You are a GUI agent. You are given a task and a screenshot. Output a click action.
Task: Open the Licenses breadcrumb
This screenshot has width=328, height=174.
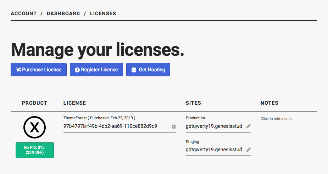(103, 13)
